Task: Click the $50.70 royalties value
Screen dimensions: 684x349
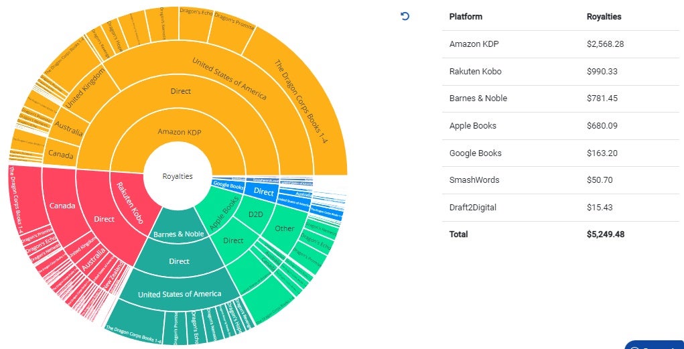Action: (600, 180)
